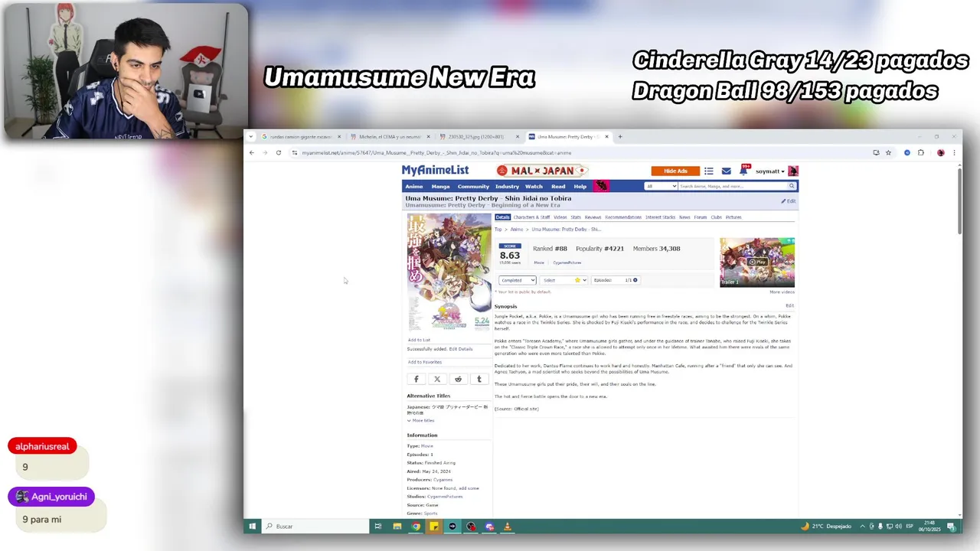Switch to the Details tab
Image resolution: width=980 pixels, height=551 pixels.
[x=502, y=217]
